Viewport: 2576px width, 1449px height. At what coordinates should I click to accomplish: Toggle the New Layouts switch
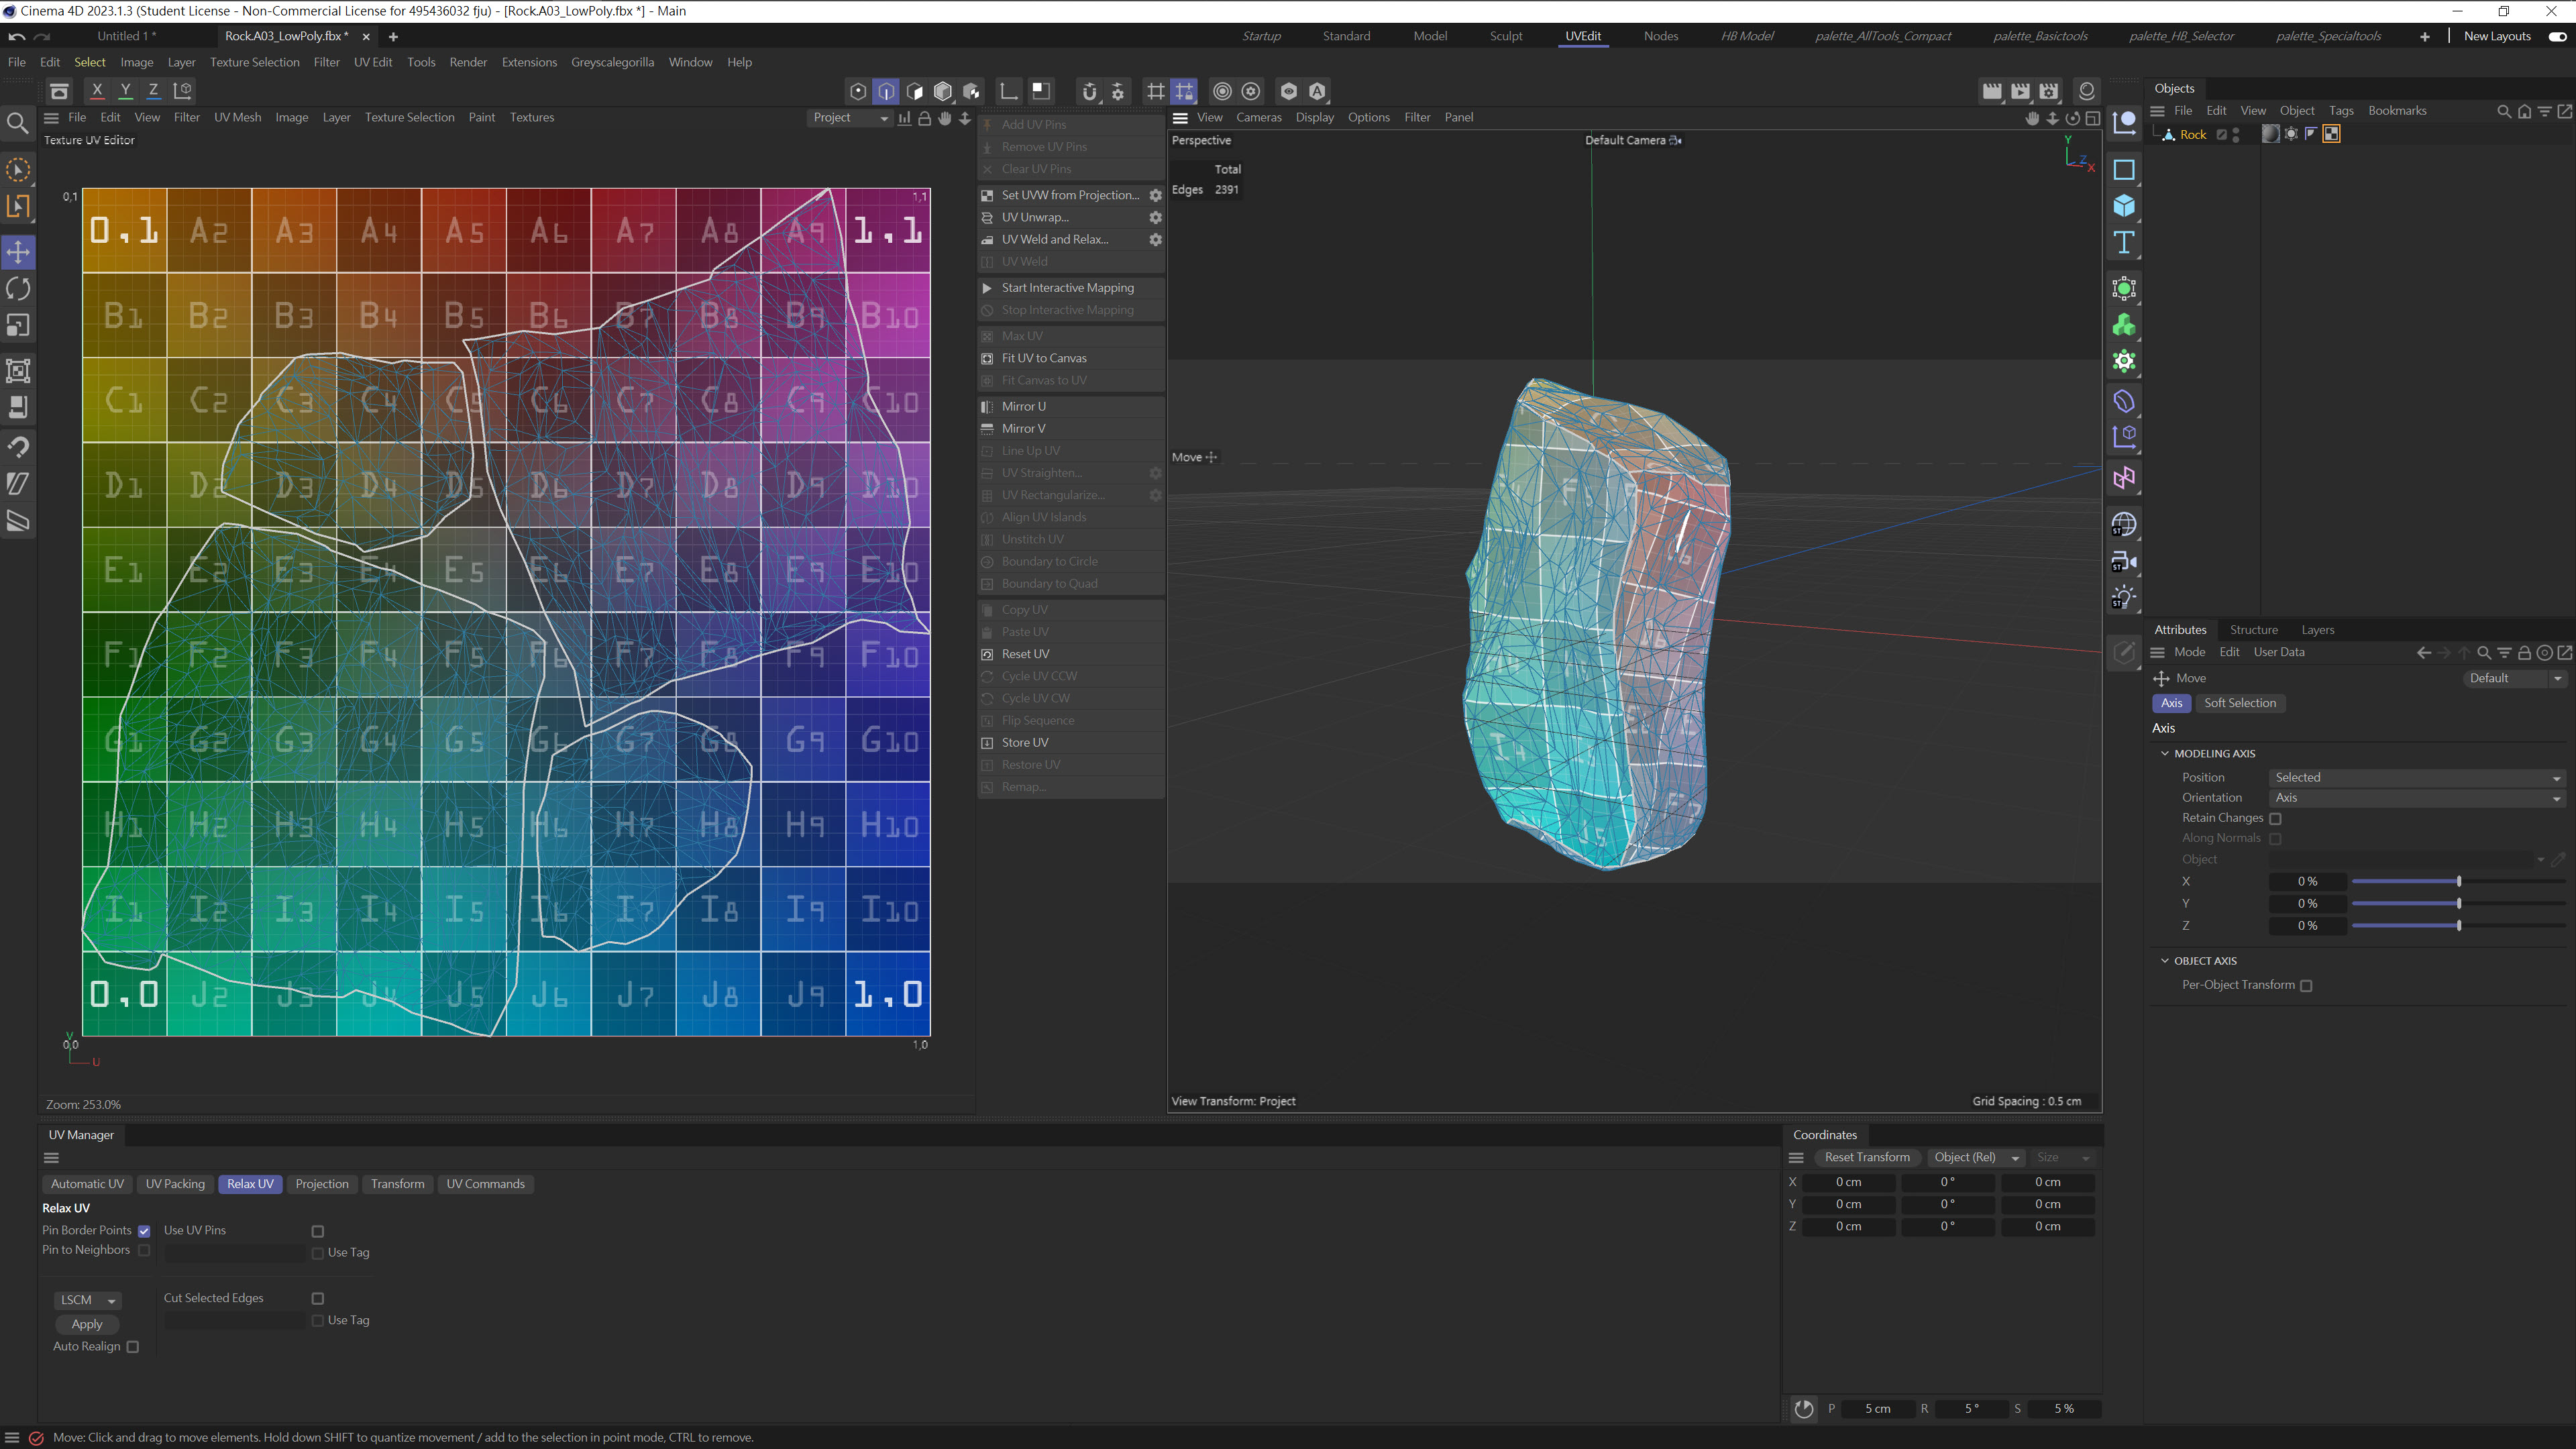click(2557, 36)
